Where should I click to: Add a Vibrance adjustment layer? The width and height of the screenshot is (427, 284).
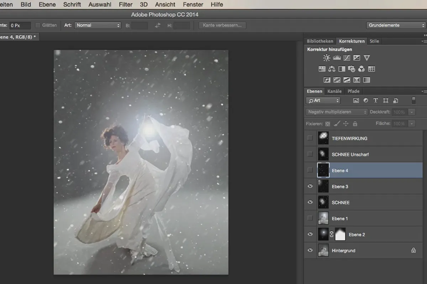(367, 58)
